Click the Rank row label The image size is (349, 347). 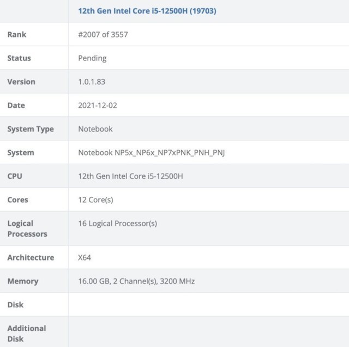coord(17,35)
